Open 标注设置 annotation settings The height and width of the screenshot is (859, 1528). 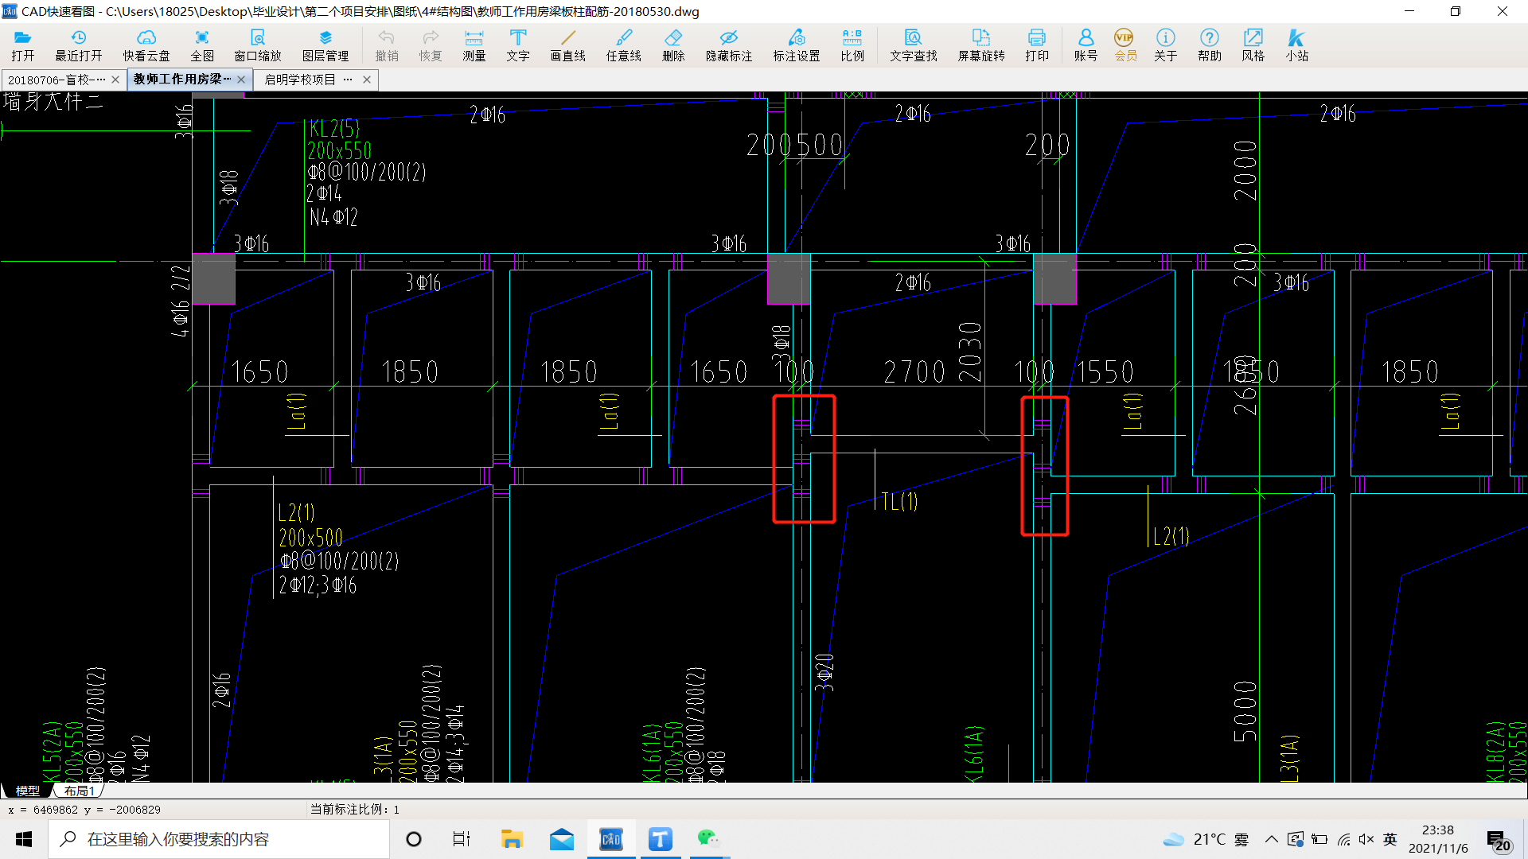(x=797, y=45)
